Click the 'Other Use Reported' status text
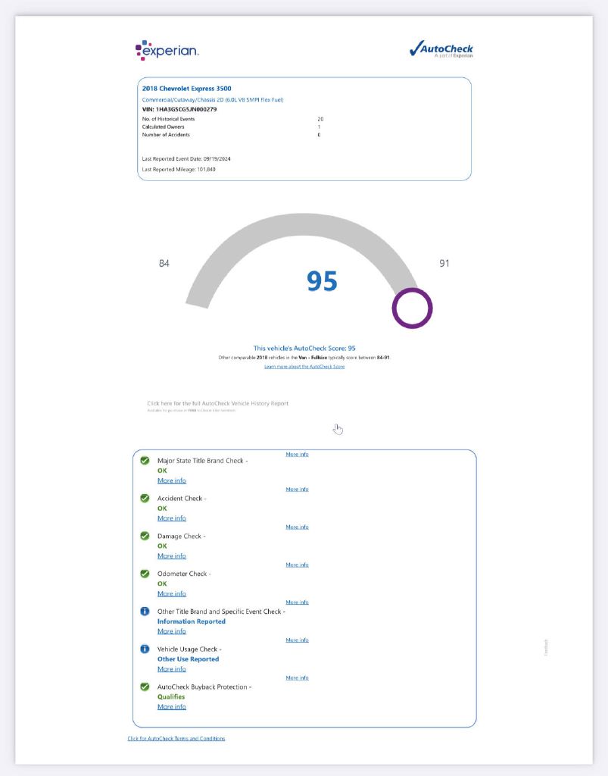This screenshot has height=776, width=608. point(189,659)
